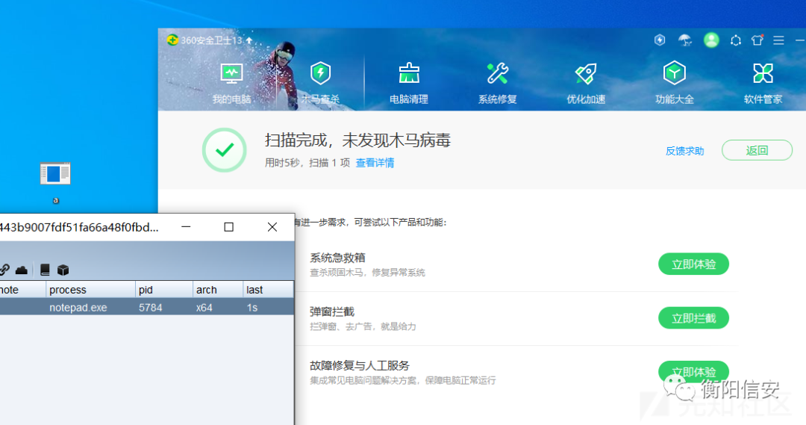Click the last check-in value 1s
Screen dimensions: 806x425
coord(252,308)
